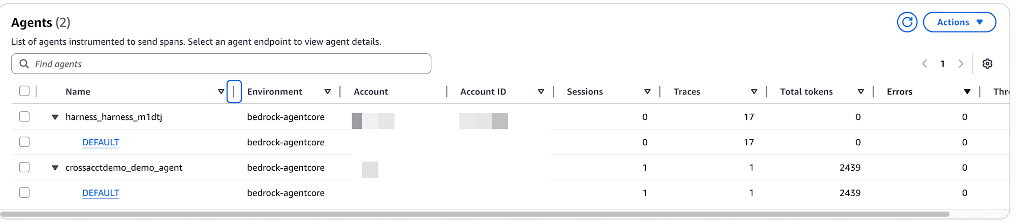Go to next page arrow
The image size is (1016, 222).
961,64
